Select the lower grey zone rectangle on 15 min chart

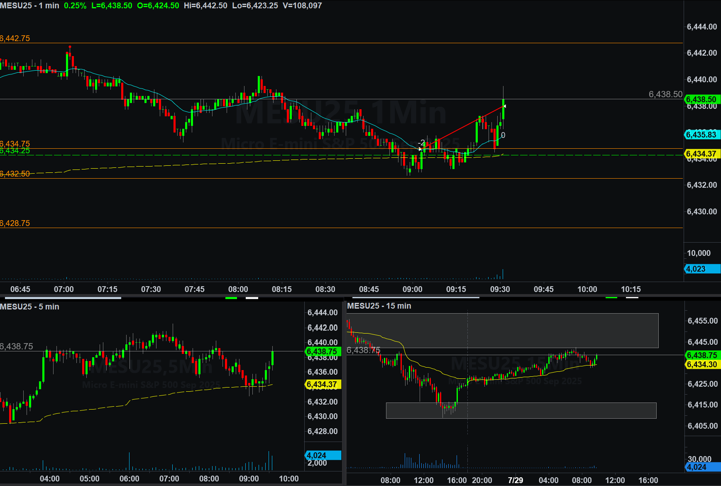(521, 410)
